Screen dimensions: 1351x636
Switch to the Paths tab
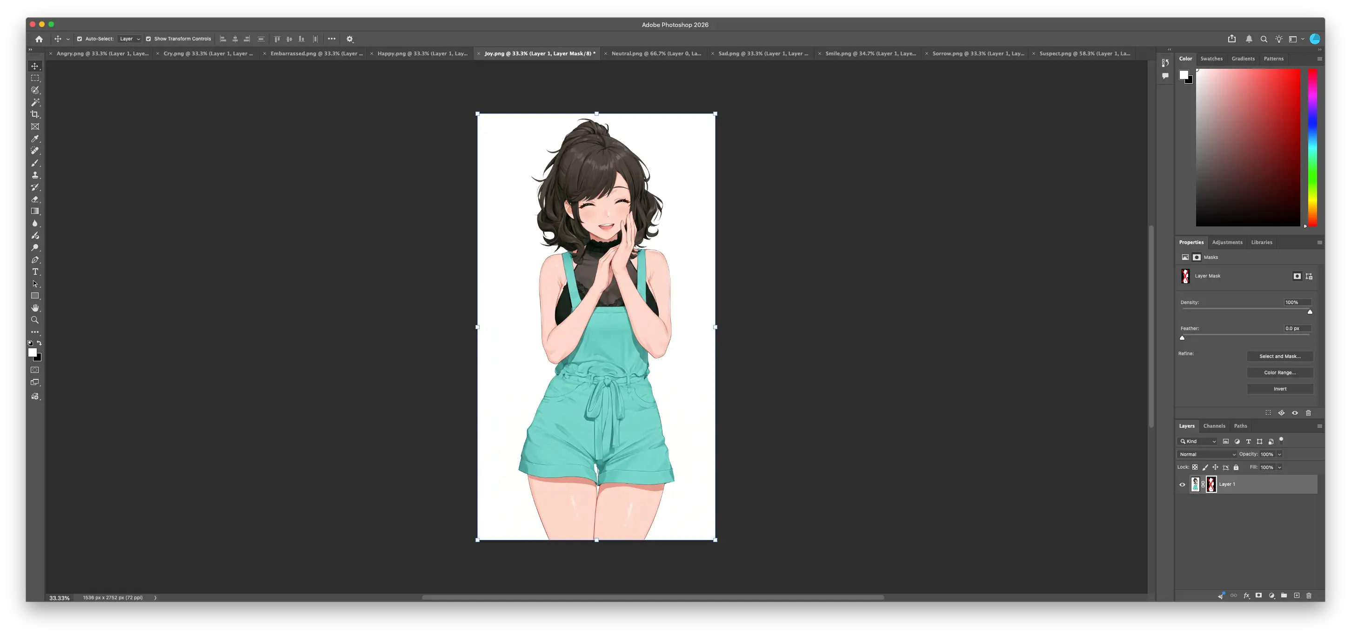pyautogui.click(x=1240, y=426)
